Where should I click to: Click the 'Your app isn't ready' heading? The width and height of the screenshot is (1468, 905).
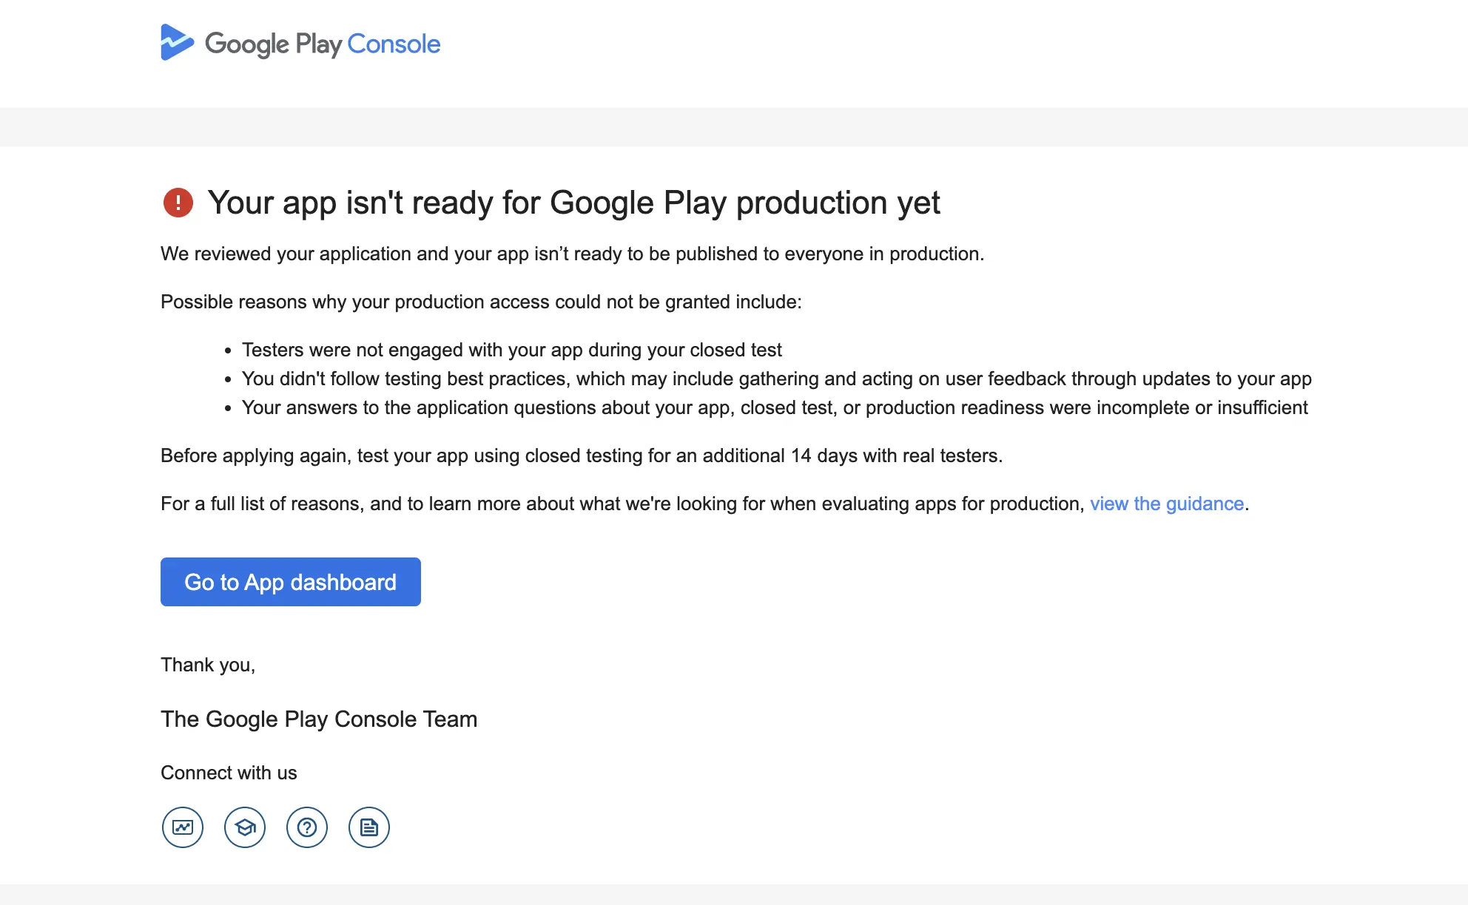(573, 203)
